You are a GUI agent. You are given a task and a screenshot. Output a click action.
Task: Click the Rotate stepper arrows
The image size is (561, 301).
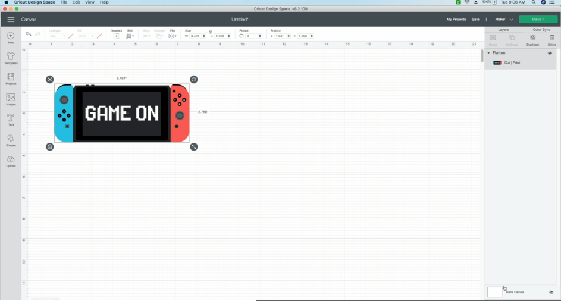click(x=260, y=36)
